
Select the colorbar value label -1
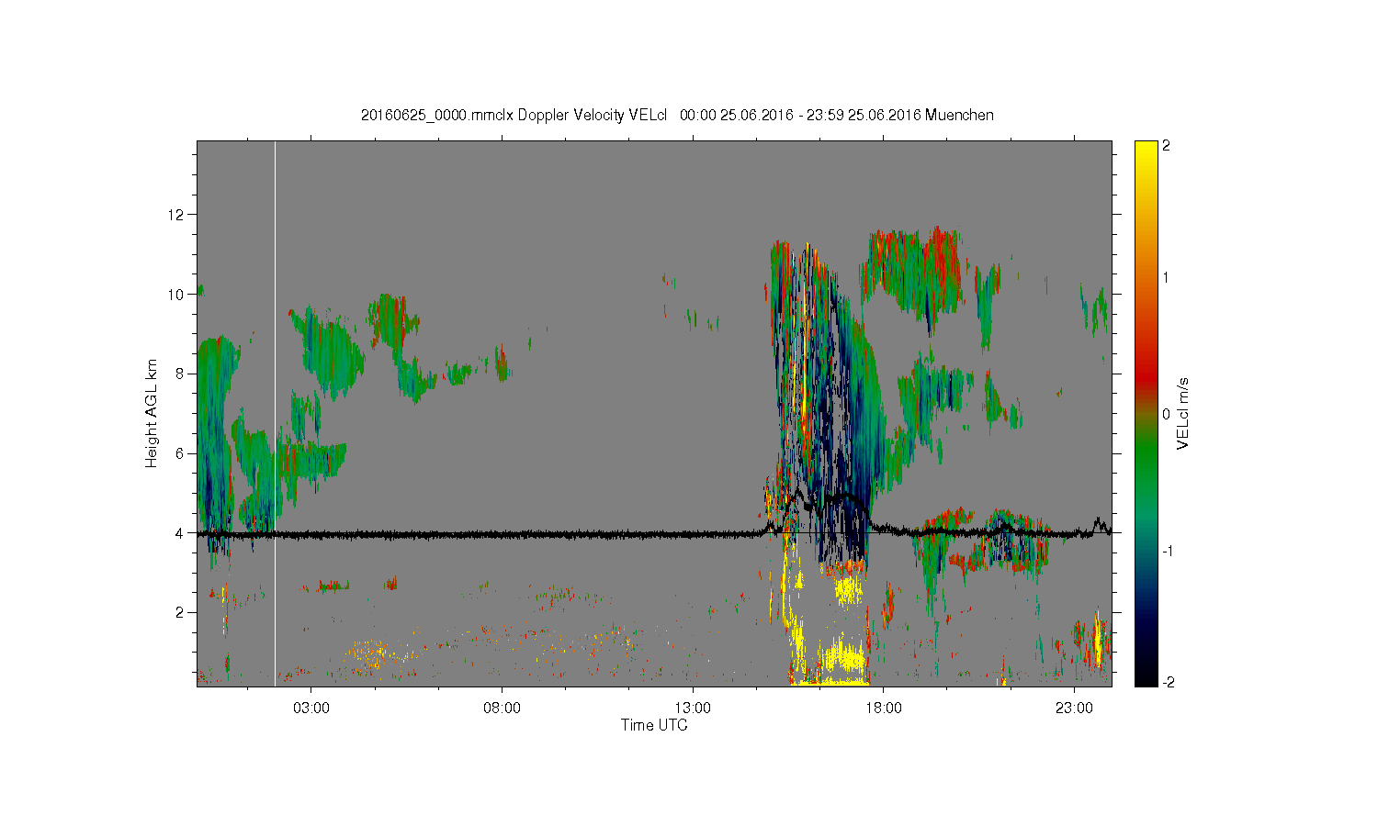point(1169,551)
